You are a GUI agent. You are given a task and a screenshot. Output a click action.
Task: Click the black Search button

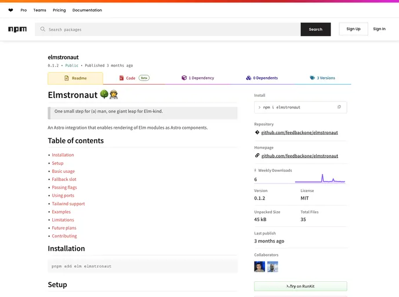[x=315, y=29]
